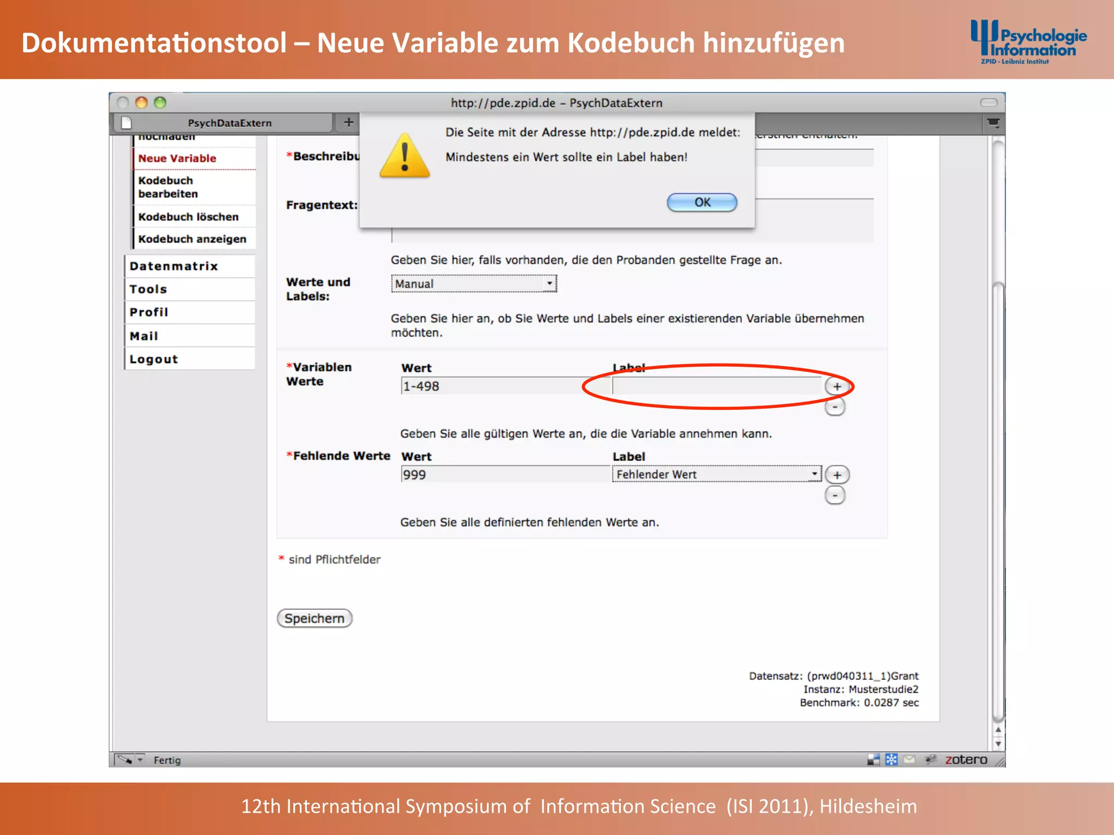Expand the Fehlender Wert label dropdown
Screen dimensions: 1114x835
coord(716,474)
